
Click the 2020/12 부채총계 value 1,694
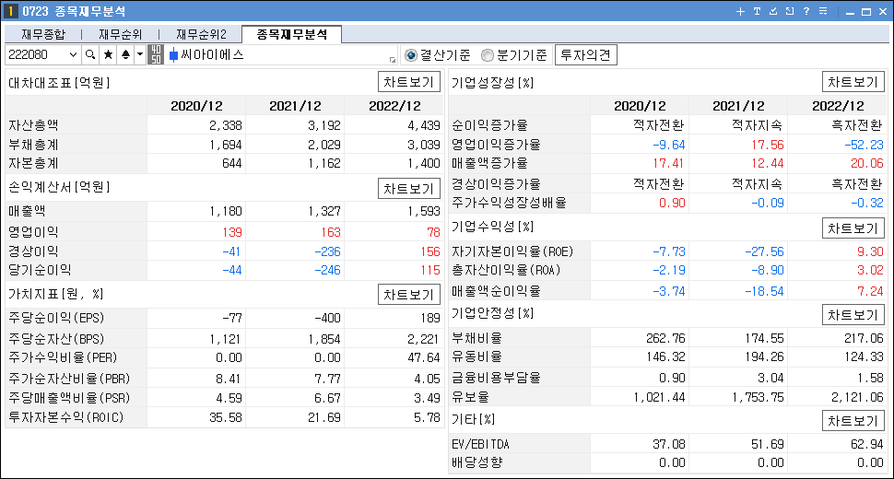pyautogui.click(x=225, y=145)
